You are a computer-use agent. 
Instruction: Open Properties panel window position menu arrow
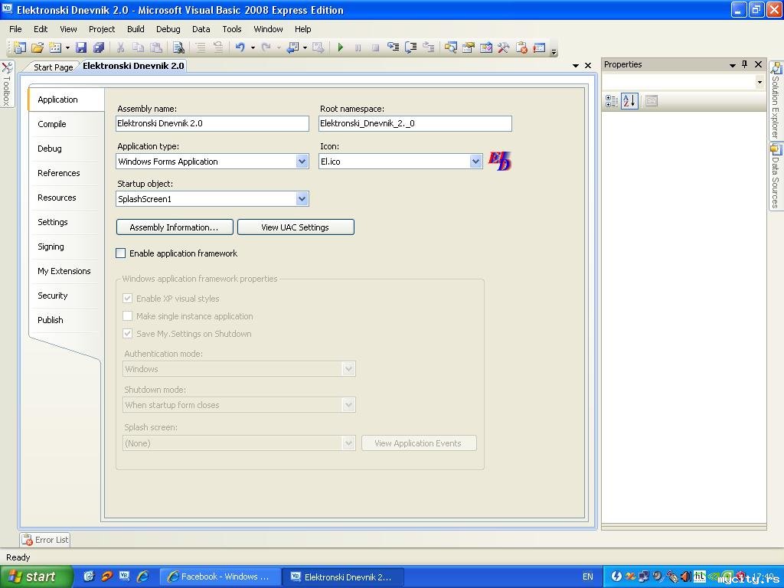(x=733, y=65)
